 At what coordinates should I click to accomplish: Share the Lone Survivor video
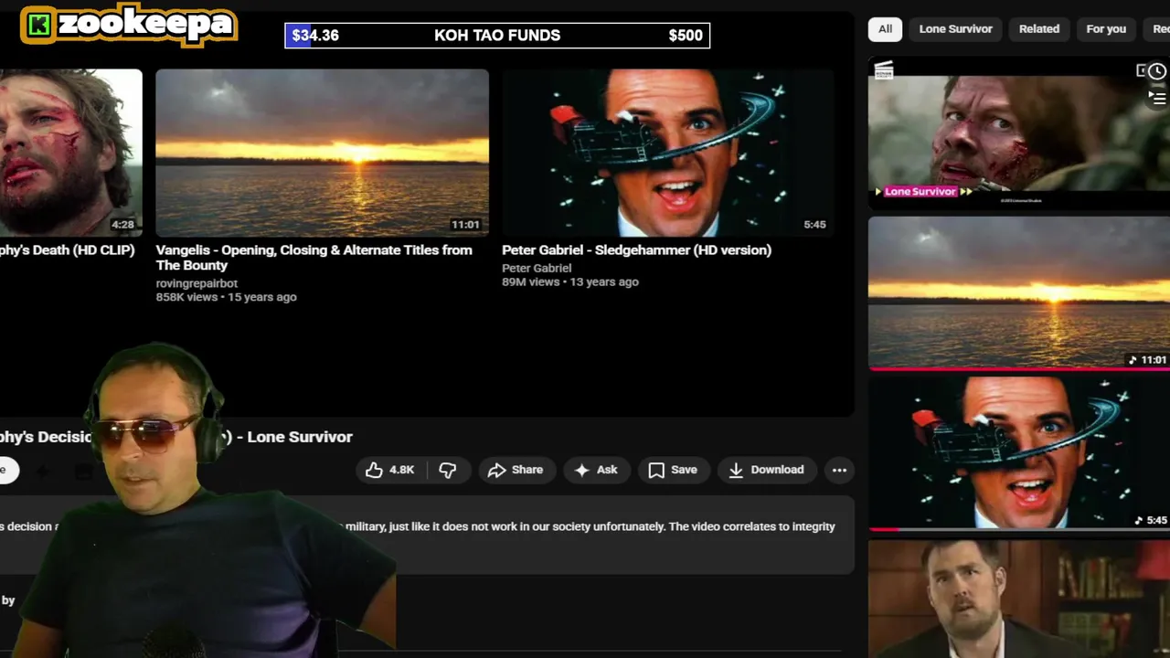click(516, 470)
